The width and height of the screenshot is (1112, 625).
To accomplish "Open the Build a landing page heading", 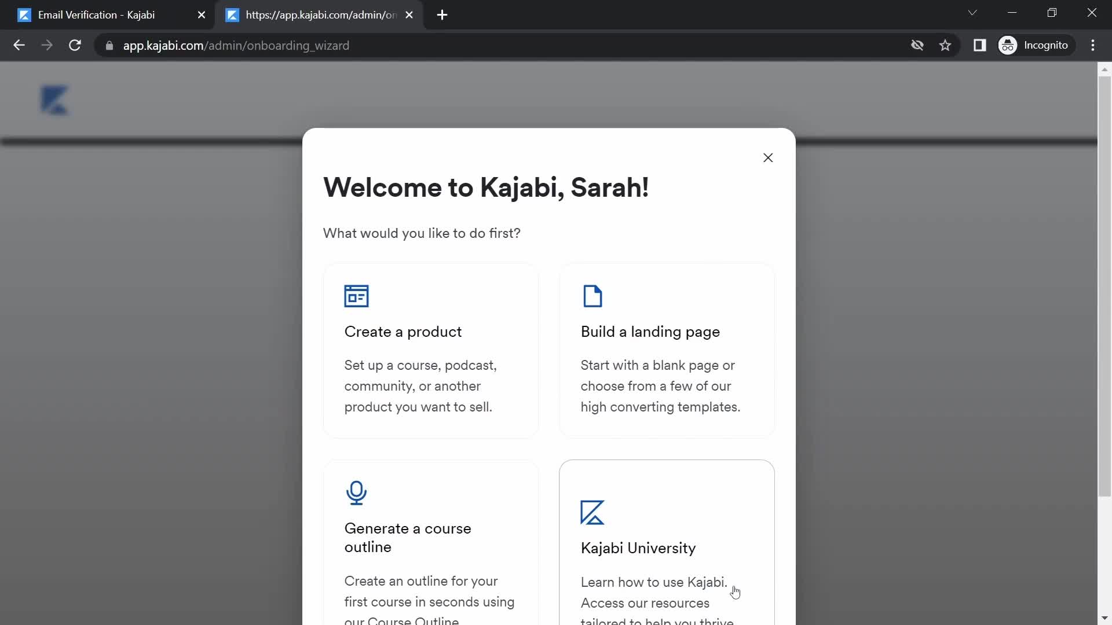I will [650, 332].
